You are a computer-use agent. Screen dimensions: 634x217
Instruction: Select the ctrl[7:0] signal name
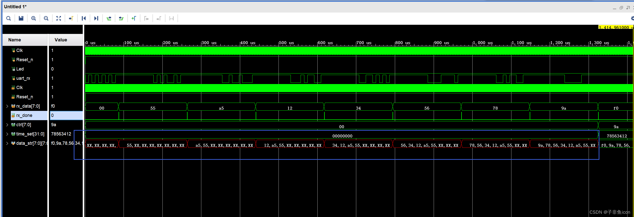(x=24, y=125)
